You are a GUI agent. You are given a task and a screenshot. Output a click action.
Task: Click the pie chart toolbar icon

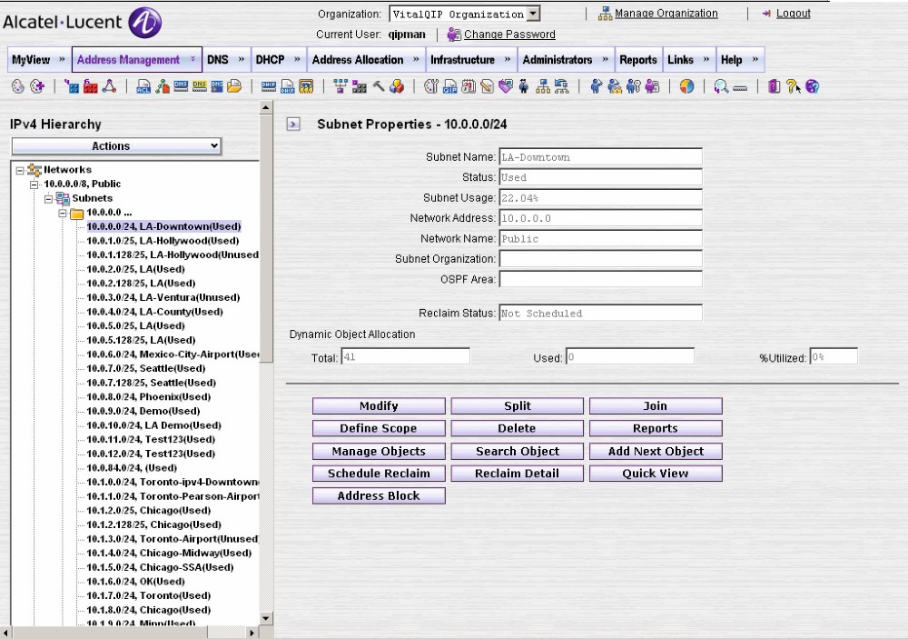[687, 87]
